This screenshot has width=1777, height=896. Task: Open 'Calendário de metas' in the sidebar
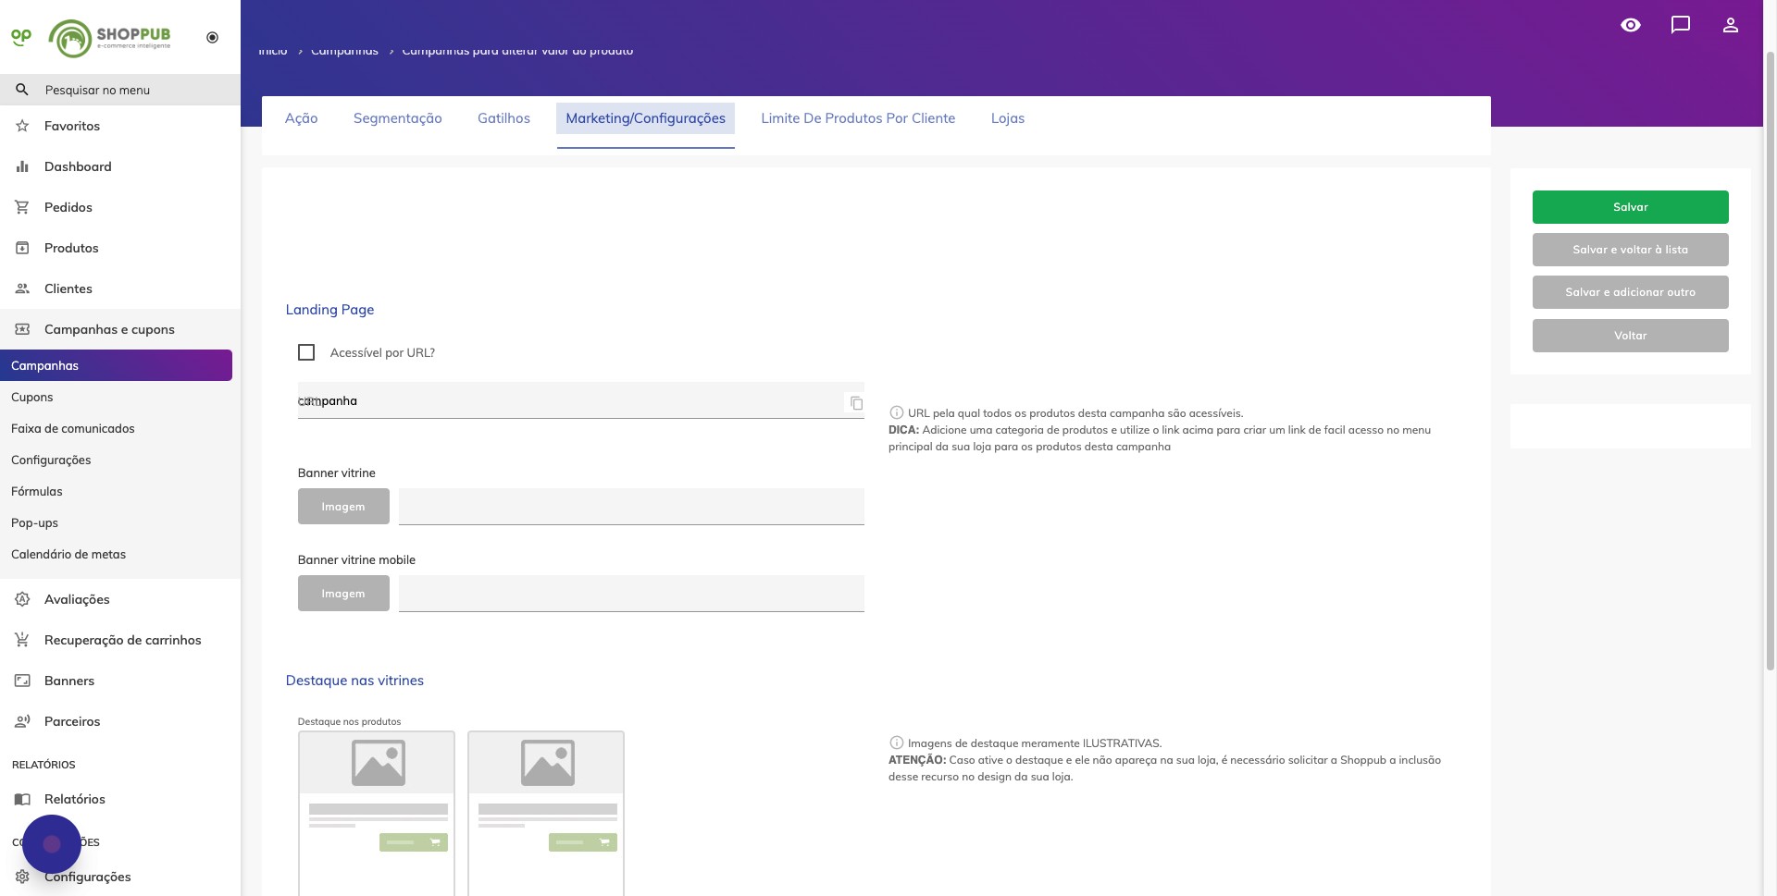[68, 554]
